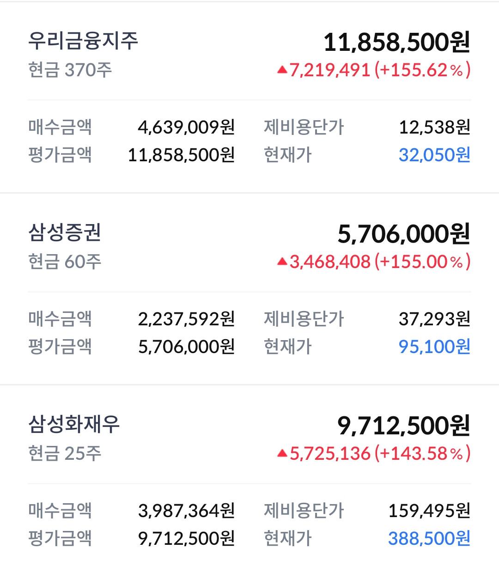This screenshot has height=573, width=499.
Task: Open the 삼성화재우 stock name
Action: click(x=74, y=424)
